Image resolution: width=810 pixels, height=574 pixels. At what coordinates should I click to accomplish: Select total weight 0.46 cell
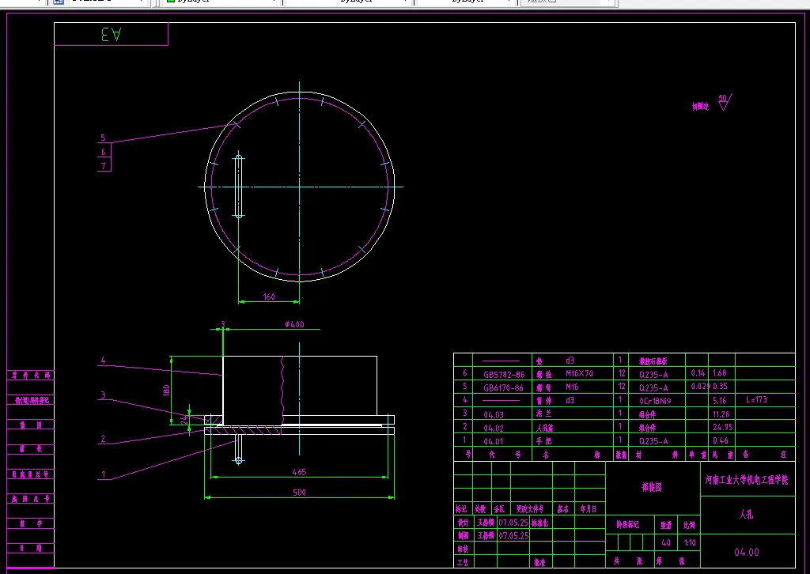(720, 440)
